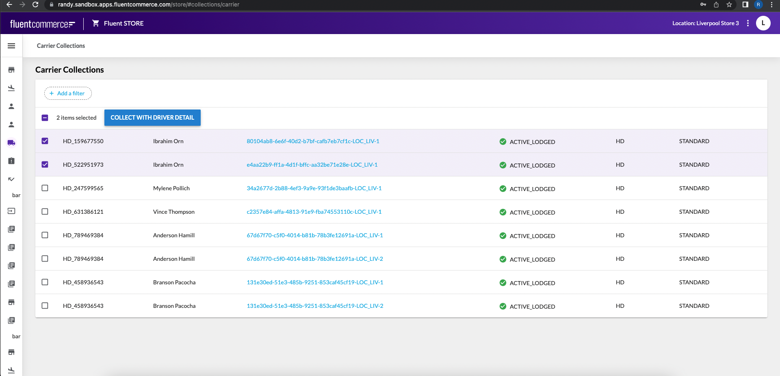Viewport: 780px width, 376px height.
Task: Open the Add a filter dropdown
Action: (68, 93)
